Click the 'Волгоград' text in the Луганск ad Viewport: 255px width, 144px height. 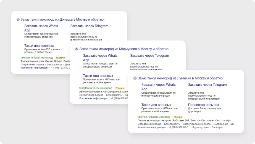tap(218, 127)
